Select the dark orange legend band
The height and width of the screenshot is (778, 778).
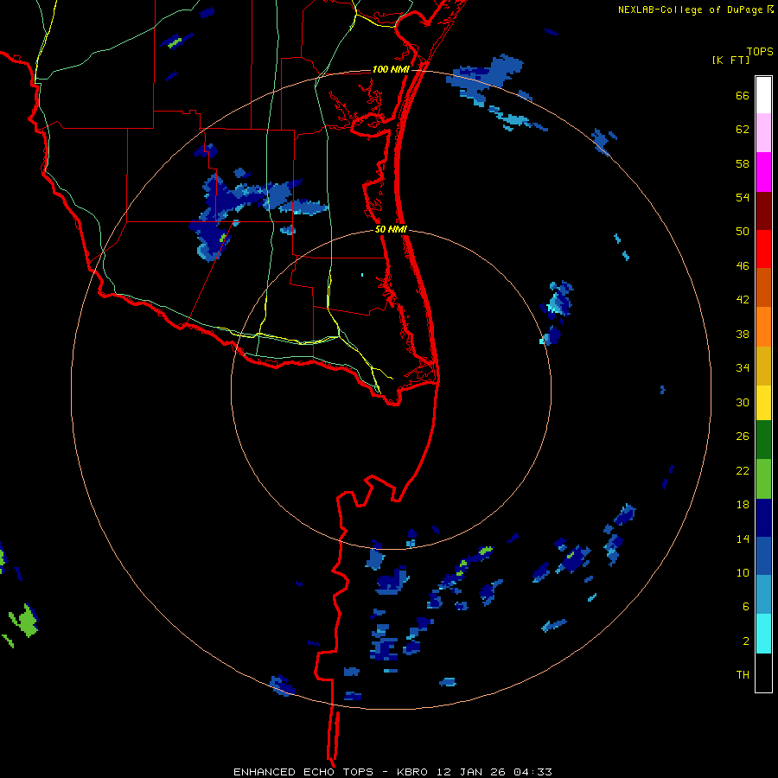[x=763, y=287]
